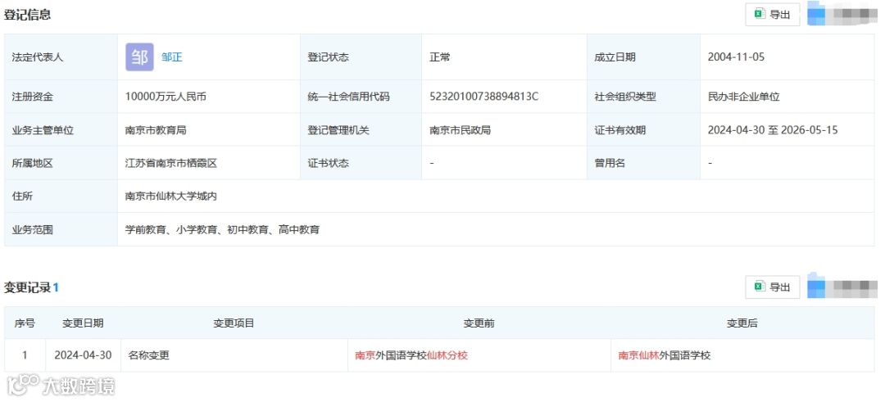
Task: Click region 江苏省南京市栖霞区
Action: (171, 164)
